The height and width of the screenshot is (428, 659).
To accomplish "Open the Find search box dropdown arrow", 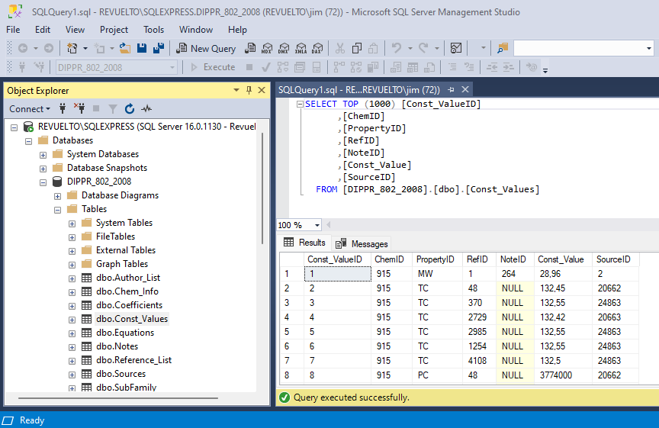I will (x=648, y=48).
